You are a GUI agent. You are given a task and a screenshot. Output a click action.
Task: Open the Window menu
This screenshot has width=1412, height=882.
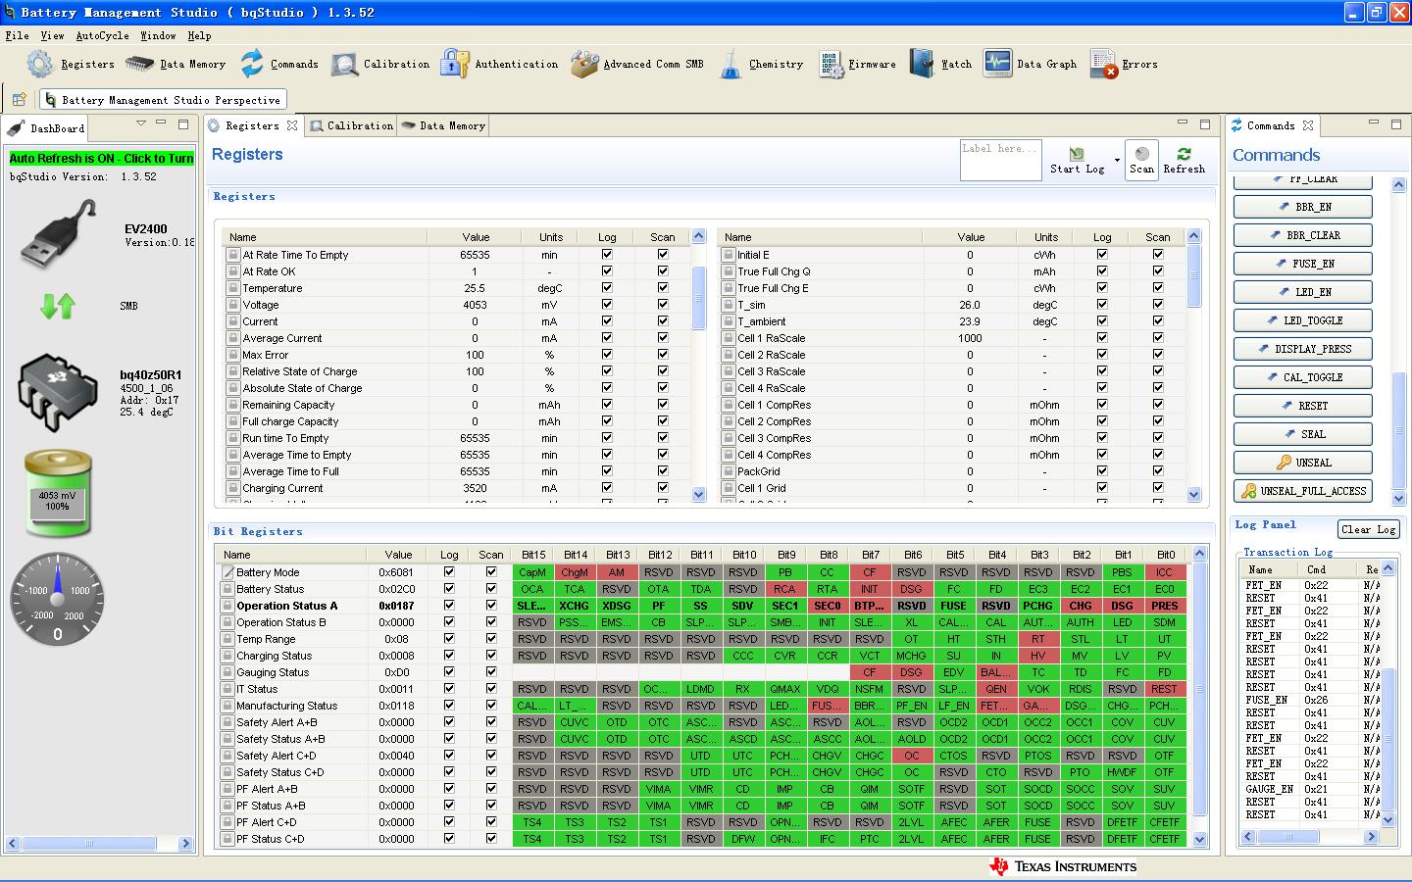tap(158, 36)
